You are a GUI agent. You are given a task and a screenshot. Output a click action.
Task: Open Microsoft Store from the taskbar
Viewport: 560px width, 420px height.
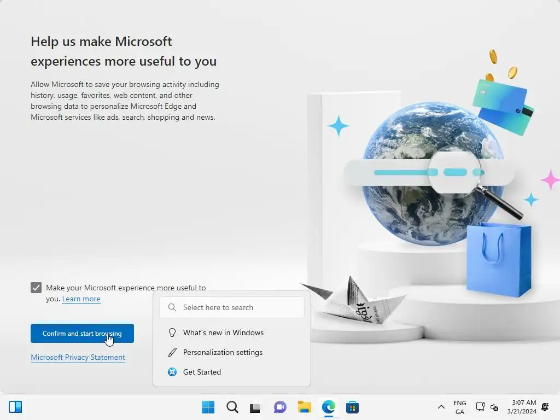[x=352, y=407]
